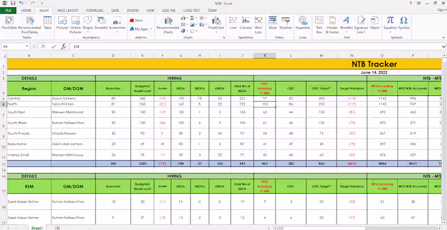Open Recommended PivotTables
This screenshot has width=447, height=230.
(x=30, y=25)
